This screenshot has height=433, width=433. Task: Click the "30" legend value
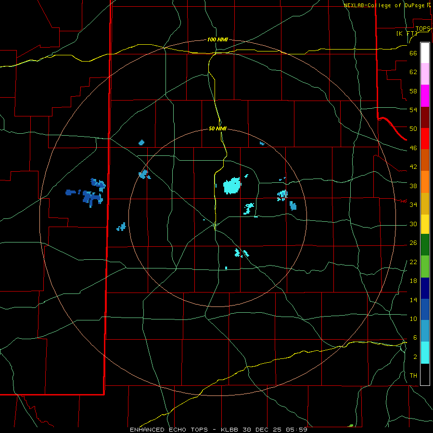click(x=413, y=224)
